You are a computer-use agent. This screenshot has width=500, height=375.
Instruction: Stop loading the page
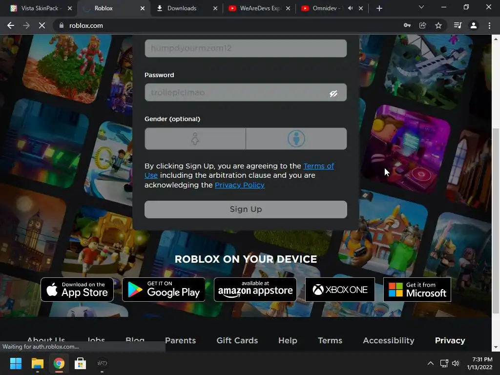pyautogui.click(x=42, y=25)
